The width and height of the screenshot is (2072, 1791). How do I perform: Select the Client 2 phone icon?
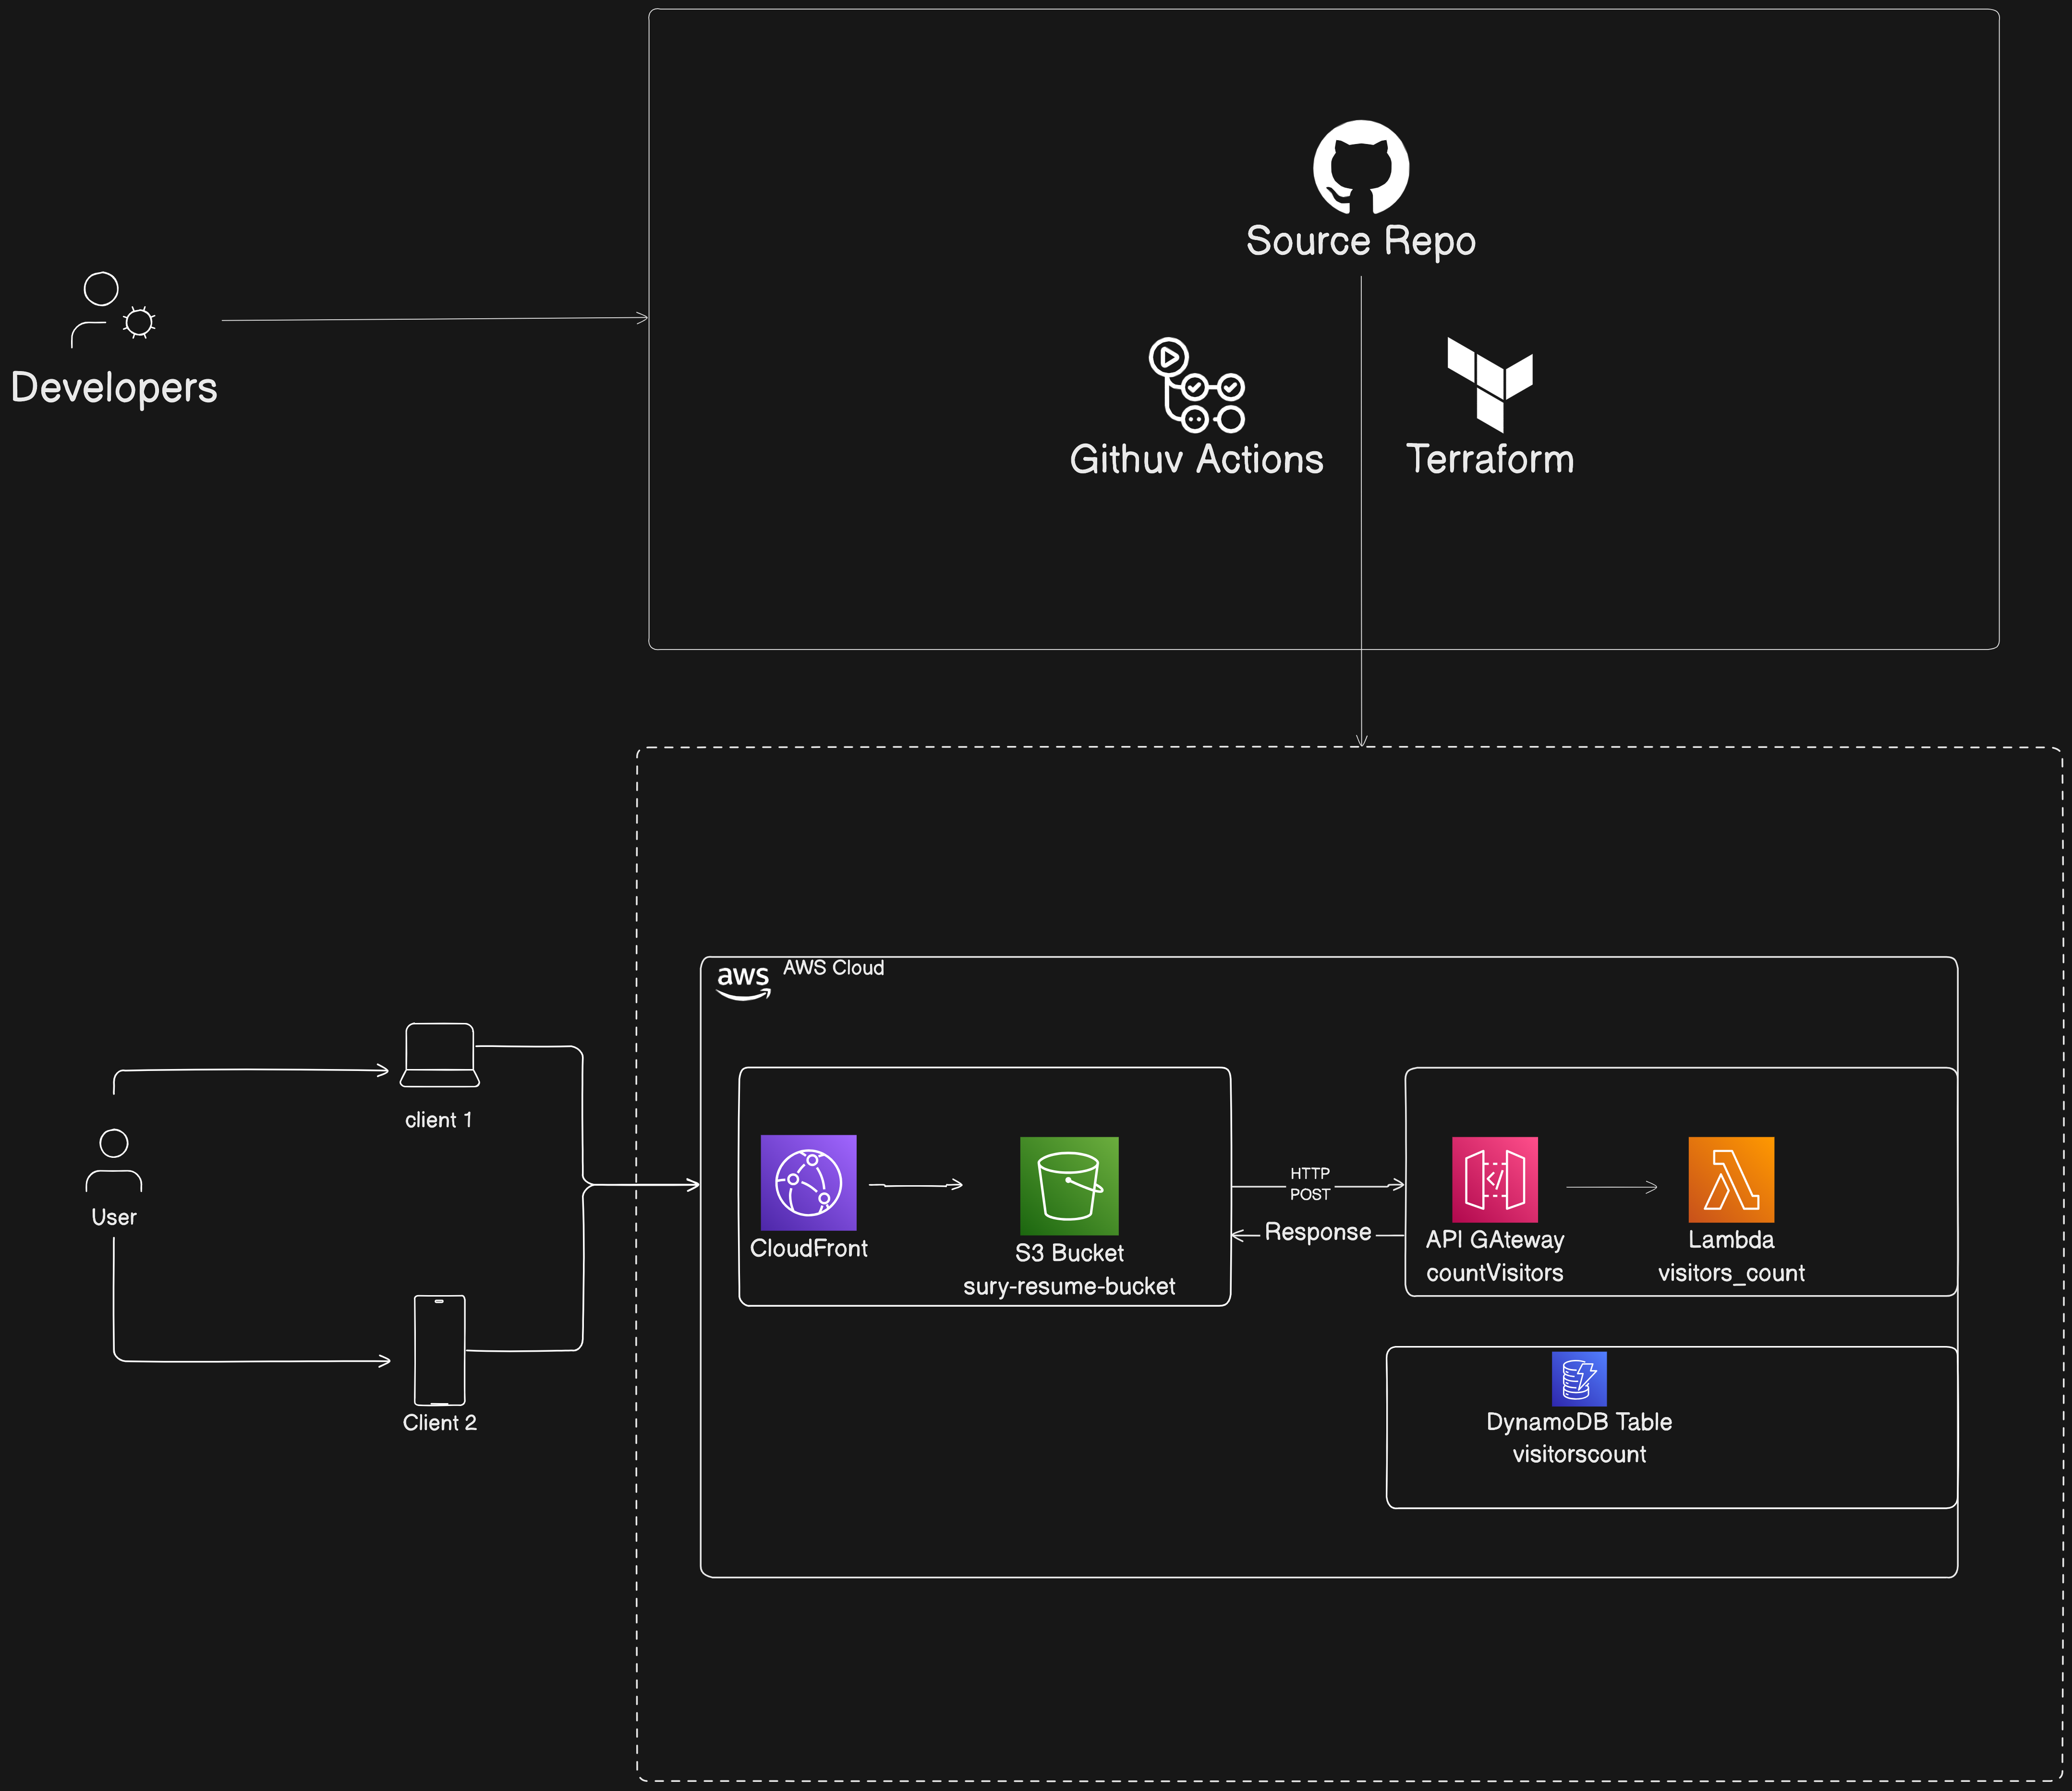tap(440, 1350)
